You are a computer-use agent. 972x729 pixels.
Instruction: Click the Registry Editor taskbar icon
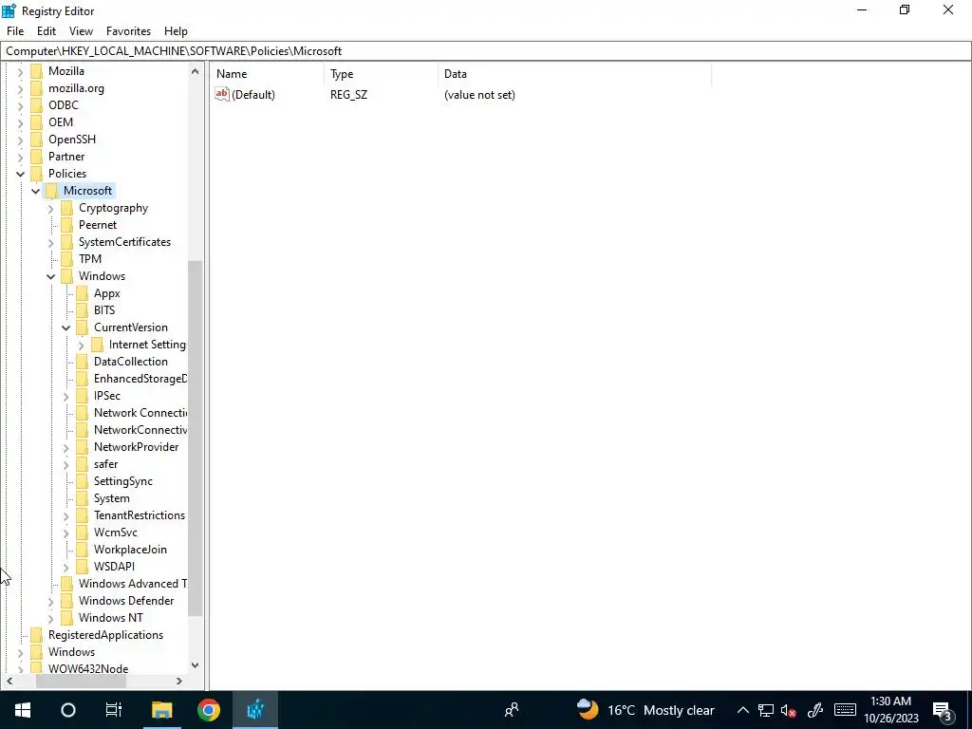(255, 710)
